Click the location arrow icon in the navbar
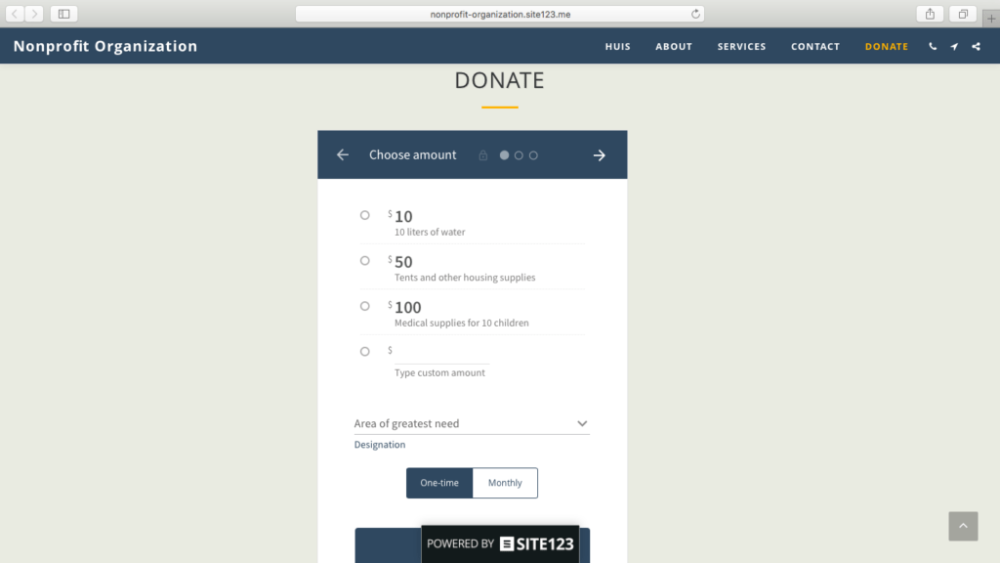The image size is (1000, 563). tap(954, 46)
